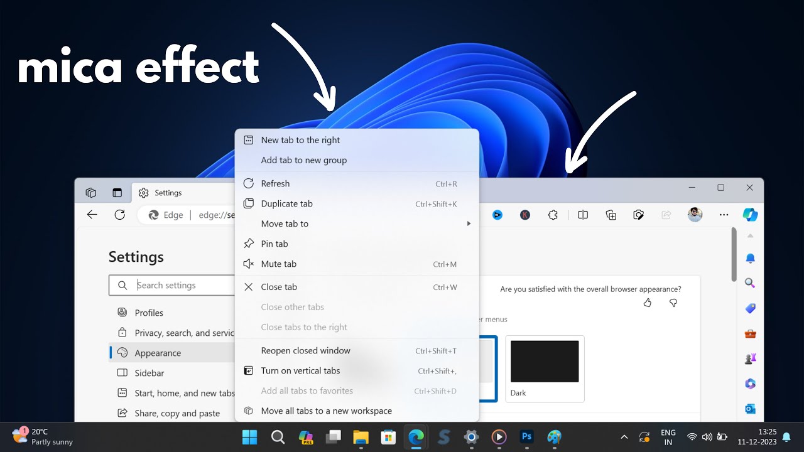
Task: Open tools briefcase icon in sidebar
Action: pyautogui.click(x=750, y=333)
